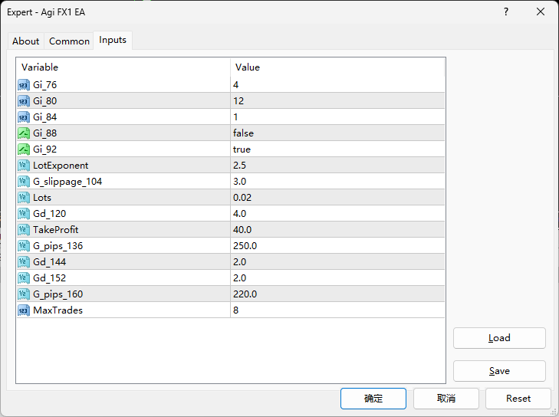Click the Load button
Screen dimensions: 559x417
[x=499, y=338]
